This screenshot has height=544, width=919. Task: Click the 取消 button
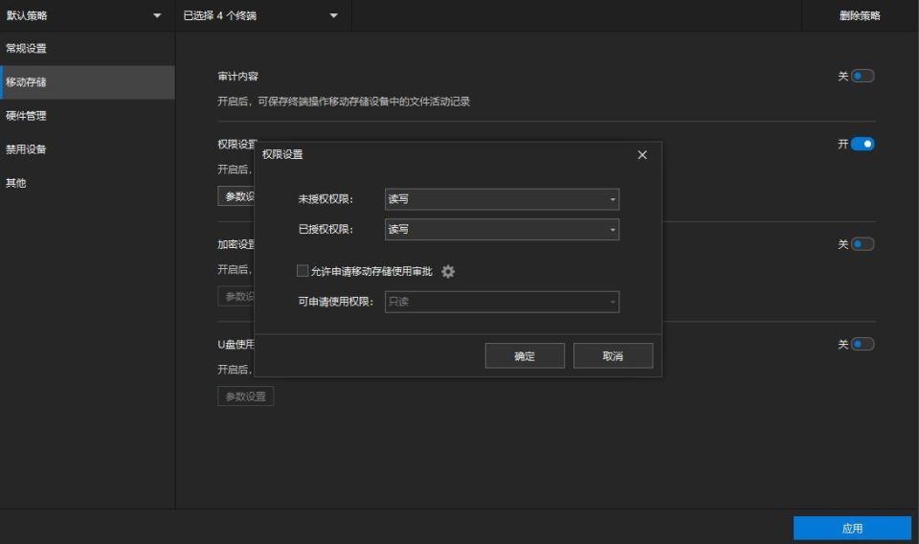[613, 356]
